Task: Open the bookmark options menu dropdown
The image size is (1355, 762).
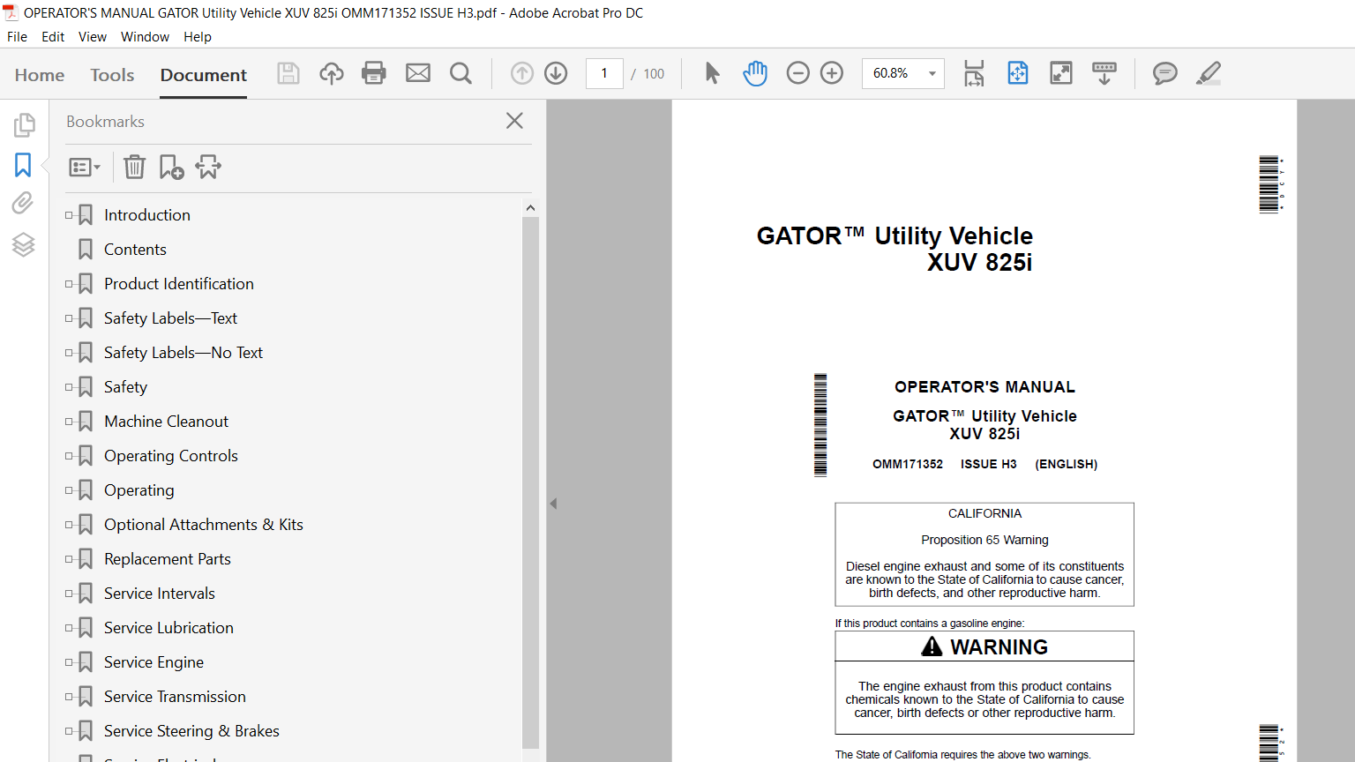Action: [85, 167]
